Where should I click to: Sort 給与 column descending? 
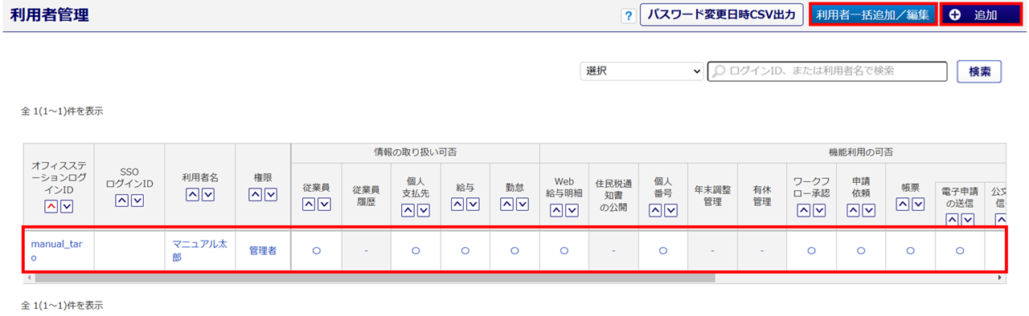[x=473, y=205]
